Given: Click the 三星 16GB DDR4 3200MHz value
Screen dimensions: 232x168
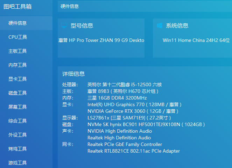Looking at the screenshot, I should 117,98.
